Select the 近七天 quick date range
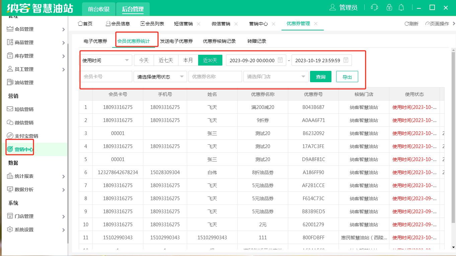 (166, 60)
